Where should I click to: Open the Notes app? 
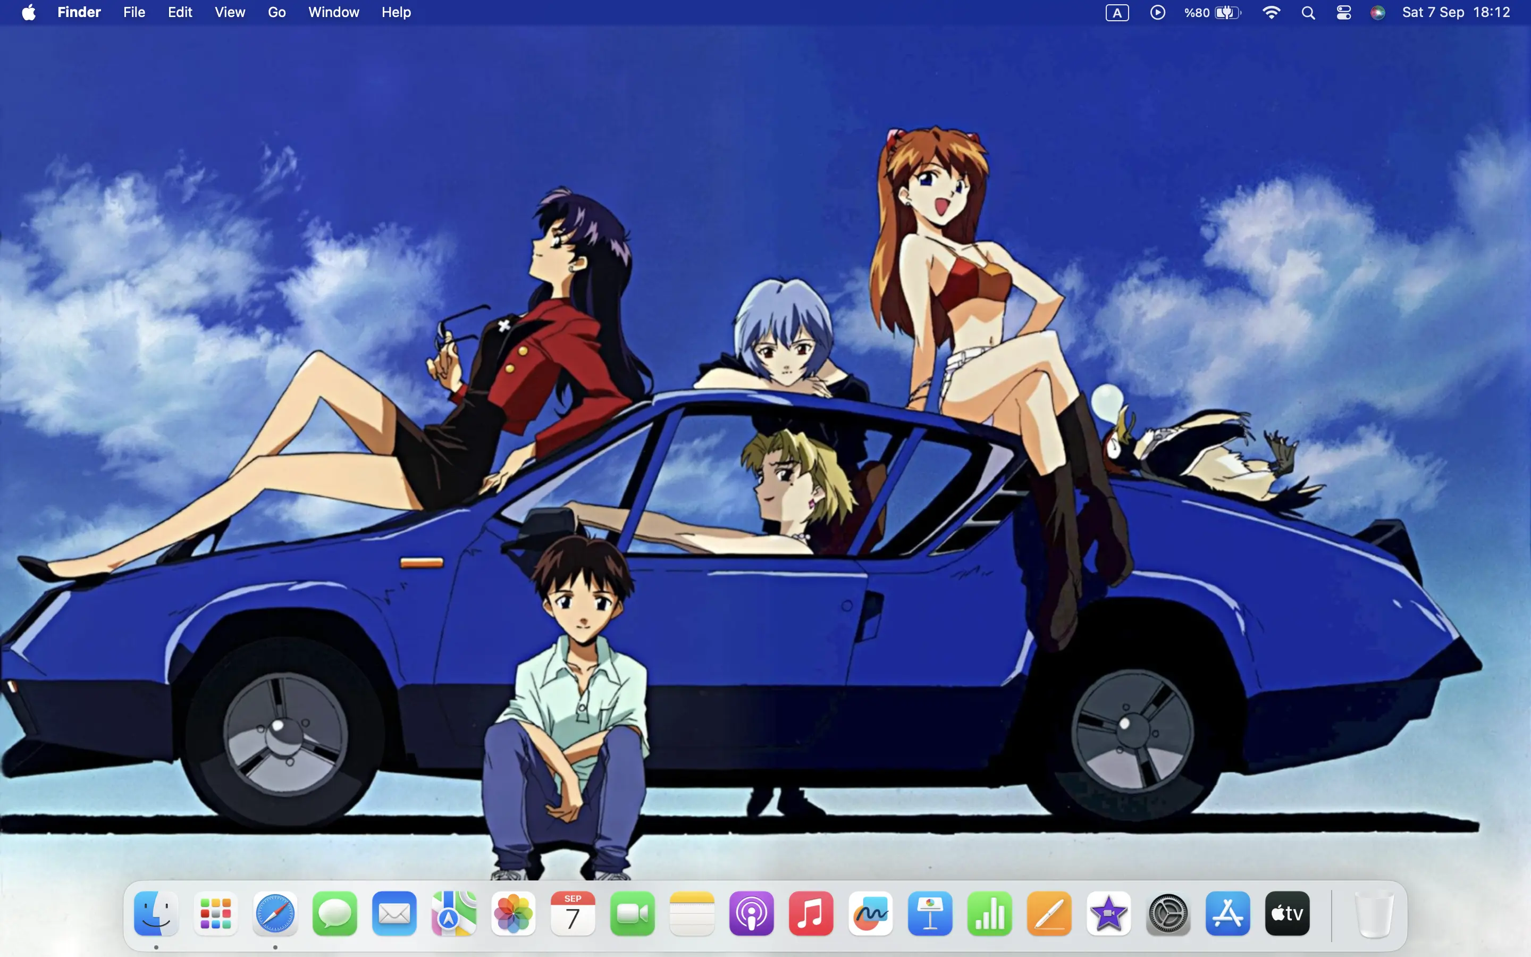click(x=692, y=913)
